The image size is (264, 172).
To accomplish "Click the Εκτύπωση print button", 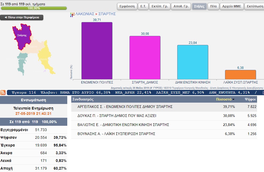I will pyautogui.click(x=255, y=6).
